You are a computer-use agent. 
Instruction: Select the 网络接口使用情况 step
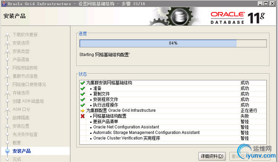click(x=29, y=85)
